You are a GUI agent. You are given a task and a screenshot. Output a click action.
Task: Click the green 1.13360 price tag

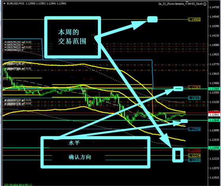[214, 89]
